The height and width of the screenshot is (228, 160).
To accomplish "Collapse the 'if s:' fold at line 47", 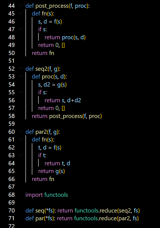I will [x=21, y=29].
